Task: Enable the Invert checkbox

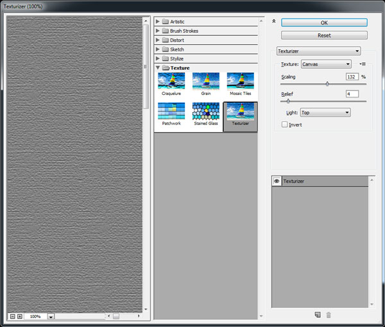Action: [284, 124]
